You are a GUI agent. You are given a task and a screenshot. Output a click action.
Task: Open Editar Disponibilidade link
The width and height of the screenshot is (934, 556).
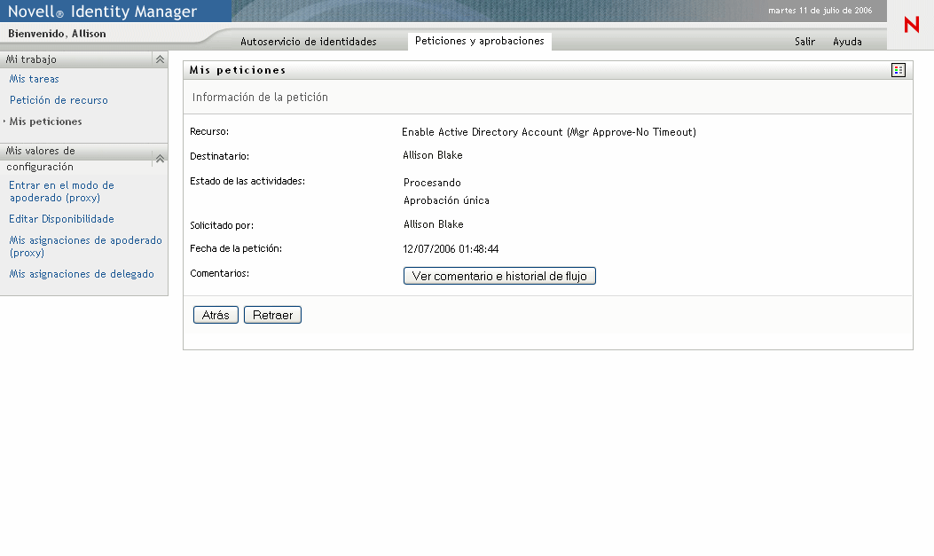61,219
